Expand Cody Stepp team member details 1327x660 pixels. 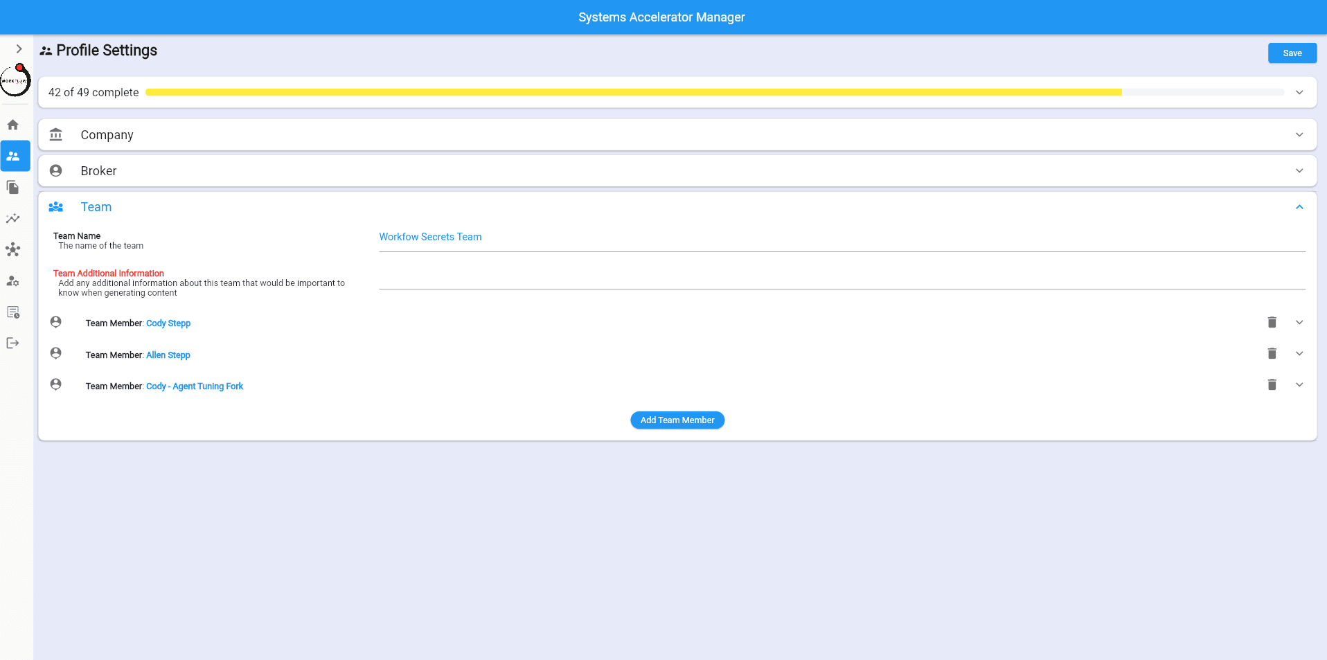[x=1299, y=323]
